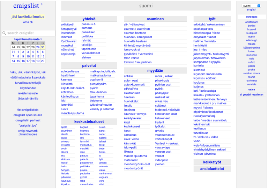Viewport: 268px width, 189px height.
Task: Open maatila+puutarha in palvelut
Action: [73, 113]
